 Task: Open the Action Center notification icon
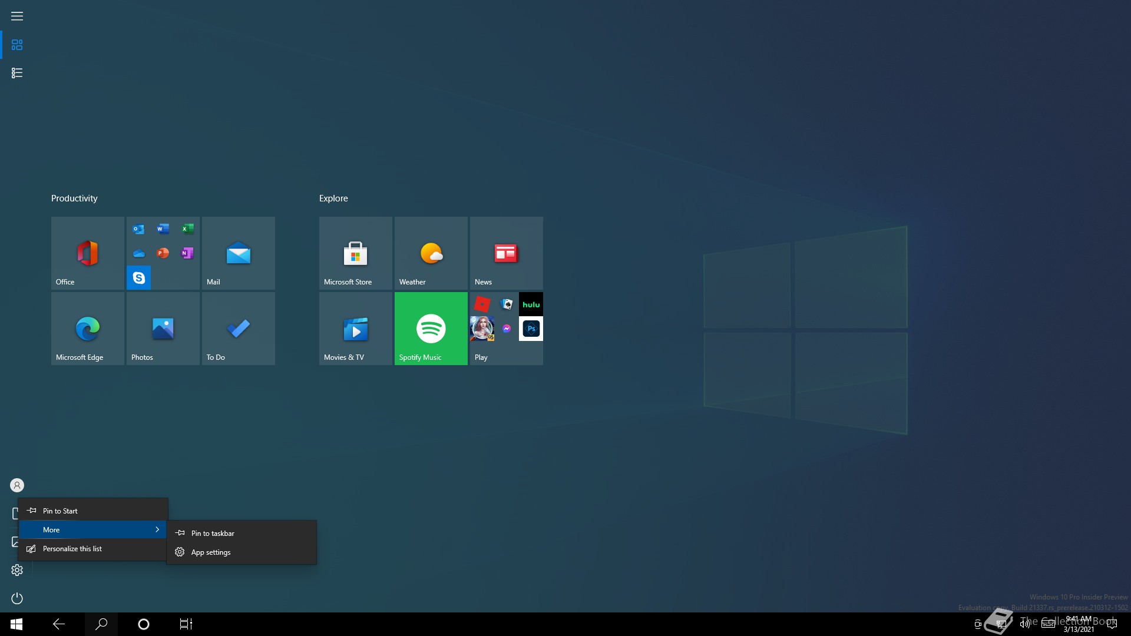click(1112, 624)
